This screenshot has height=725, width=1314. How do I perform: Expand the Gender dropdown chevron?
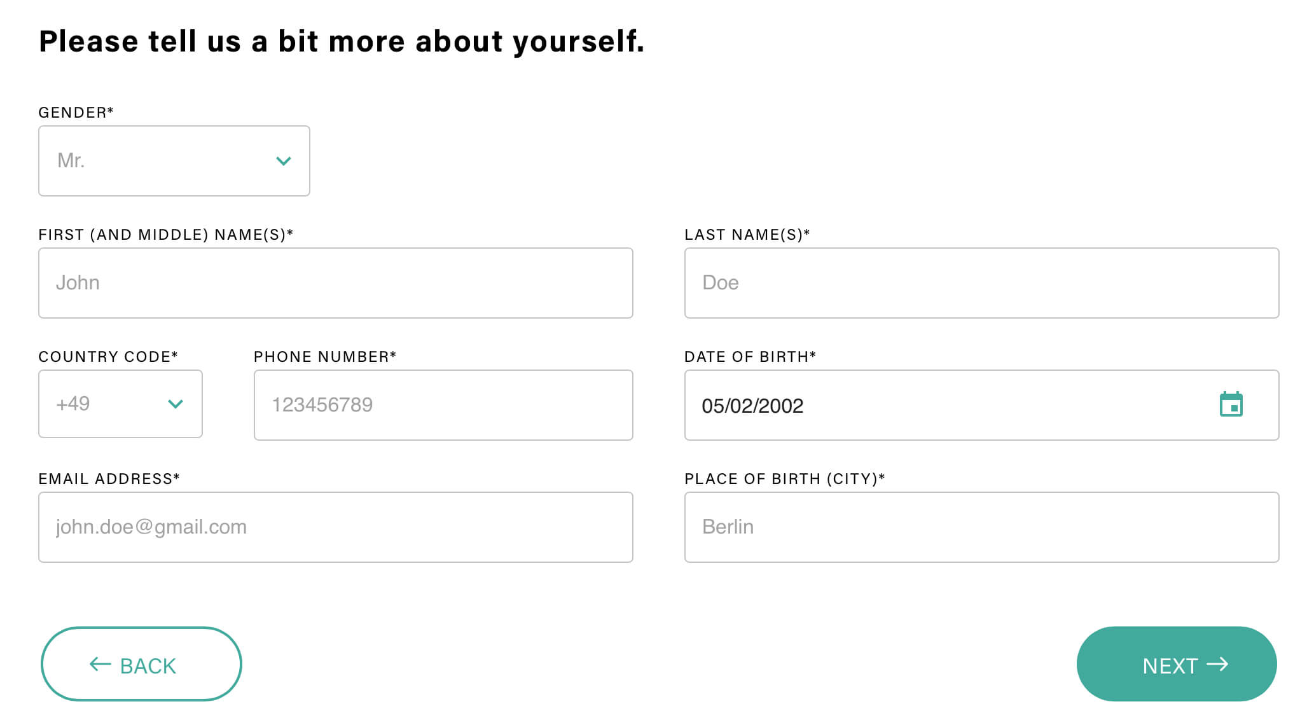point(284,161)
